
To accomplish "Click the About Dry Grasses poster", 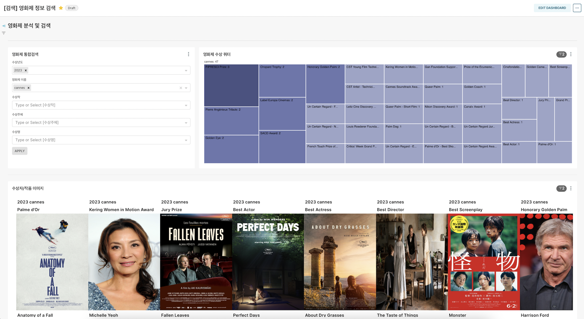I will [340, 262].
